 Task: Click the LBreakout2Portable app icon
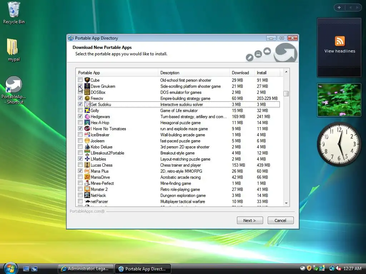point(87,153)
